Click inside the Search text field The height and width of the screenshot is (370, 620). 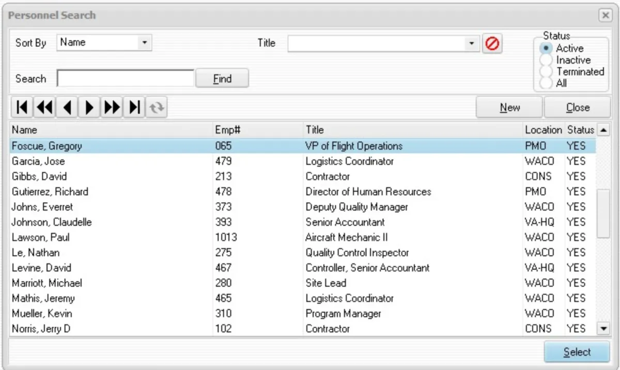pos(124,79)
